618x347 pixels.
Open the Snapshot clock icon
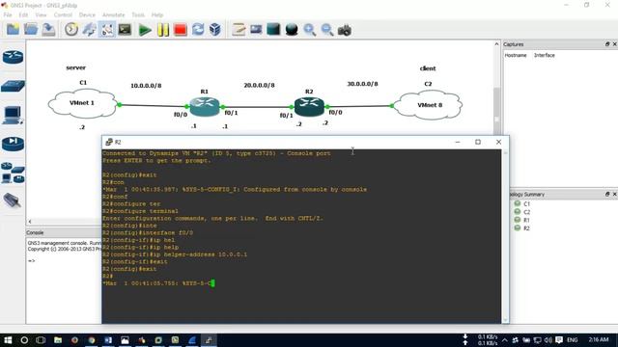click(71, 30)
